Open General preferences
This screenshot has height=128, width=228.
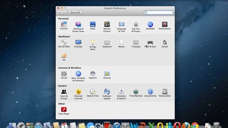(x=64, y=26)
